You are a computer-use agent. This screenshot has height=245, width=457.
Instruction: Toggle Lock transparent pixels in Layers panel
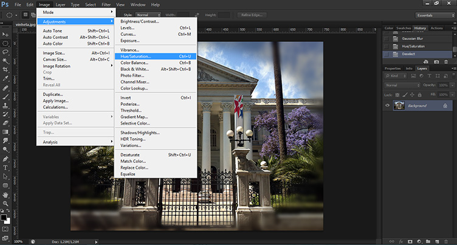[398, 95]
